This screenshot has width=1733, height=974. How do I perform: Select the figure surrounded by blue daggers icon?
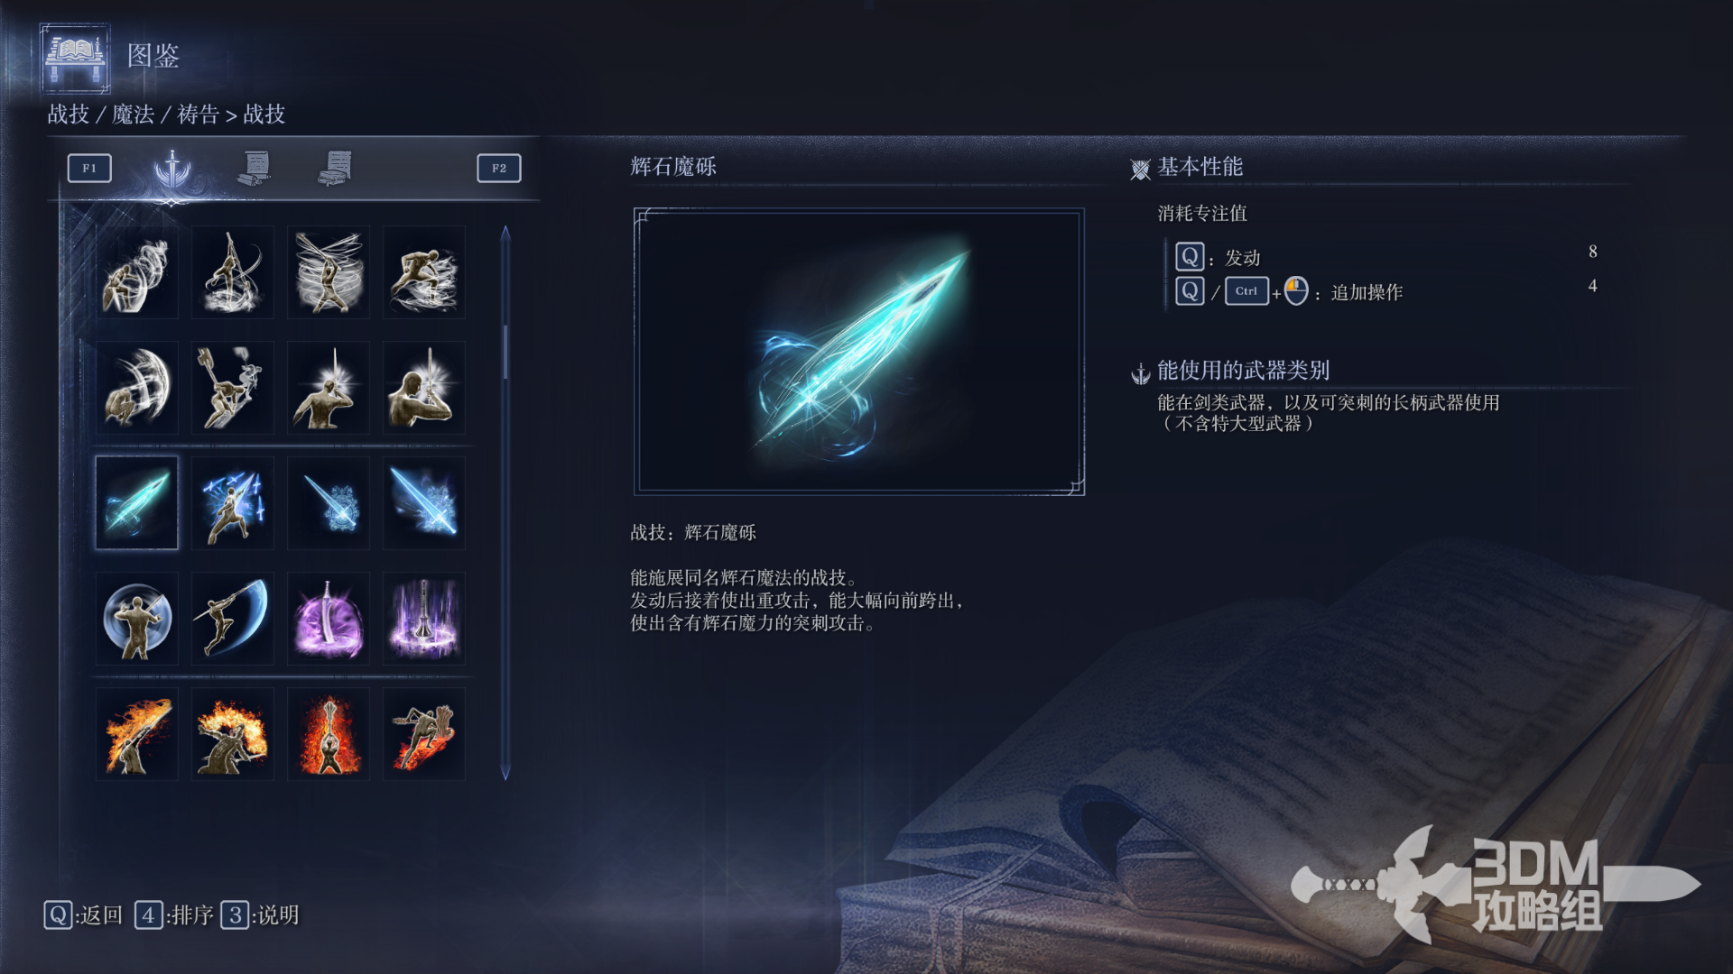coord(232,502)
